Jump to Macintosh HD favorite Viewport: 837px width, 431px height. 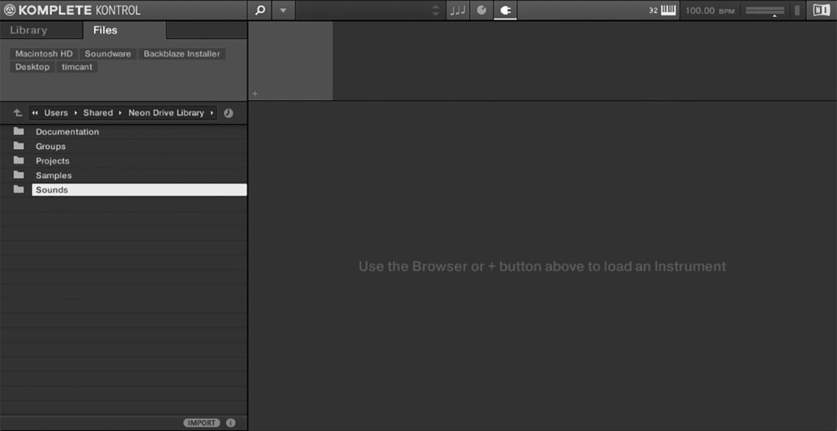(x=45, y=54)
